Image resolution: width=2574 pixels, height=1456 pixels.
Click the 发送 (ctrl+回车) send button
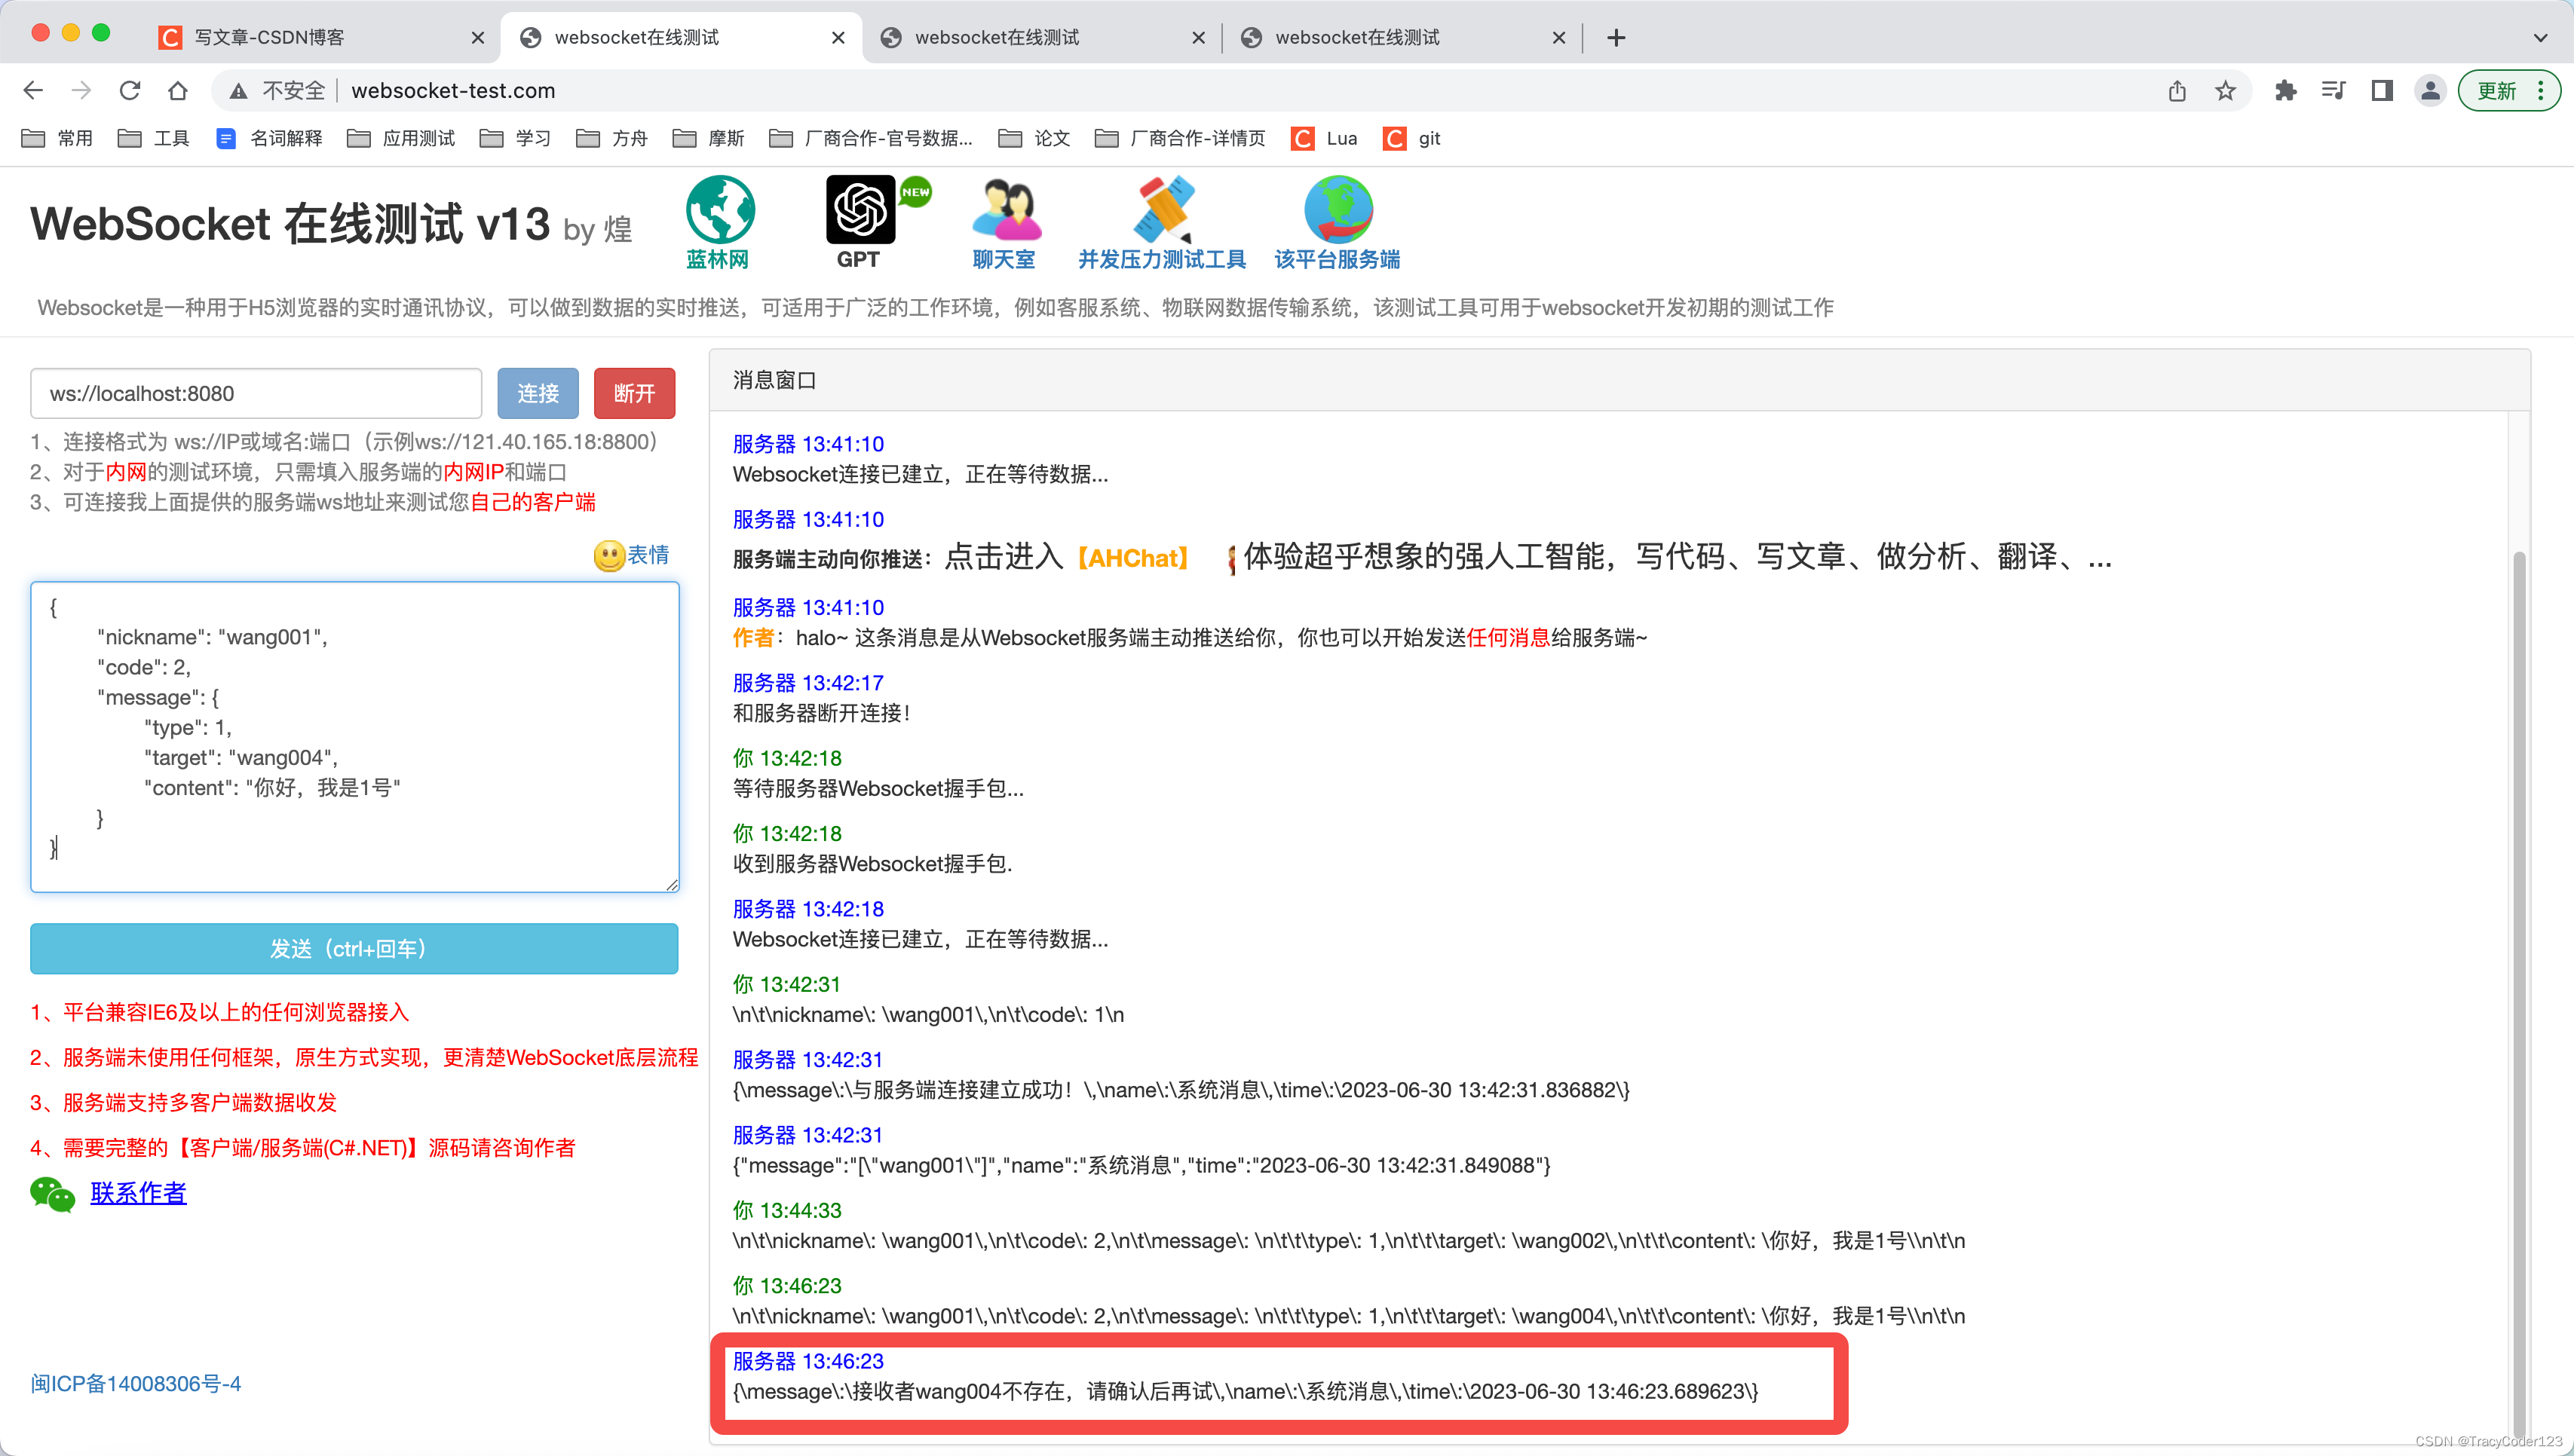[x=353, y=948]
